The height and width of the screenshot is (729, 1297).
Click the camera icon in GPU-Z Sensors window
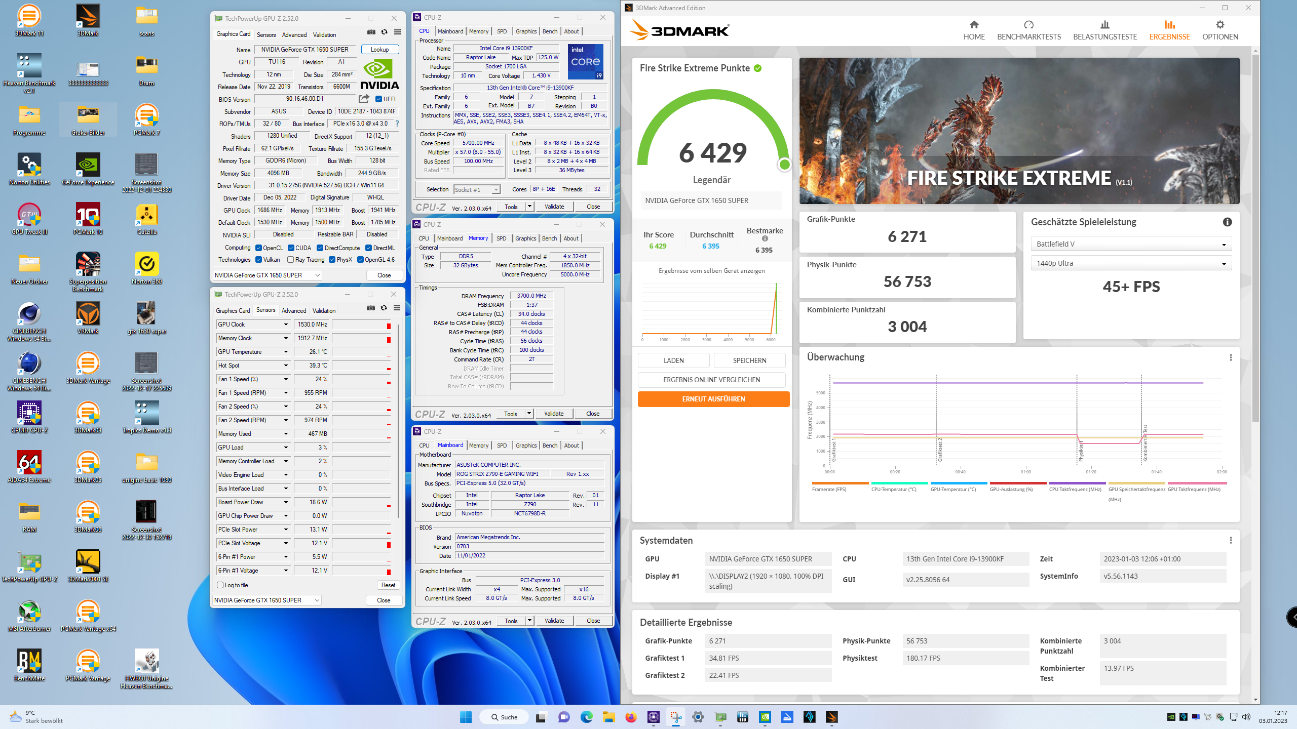371,308
